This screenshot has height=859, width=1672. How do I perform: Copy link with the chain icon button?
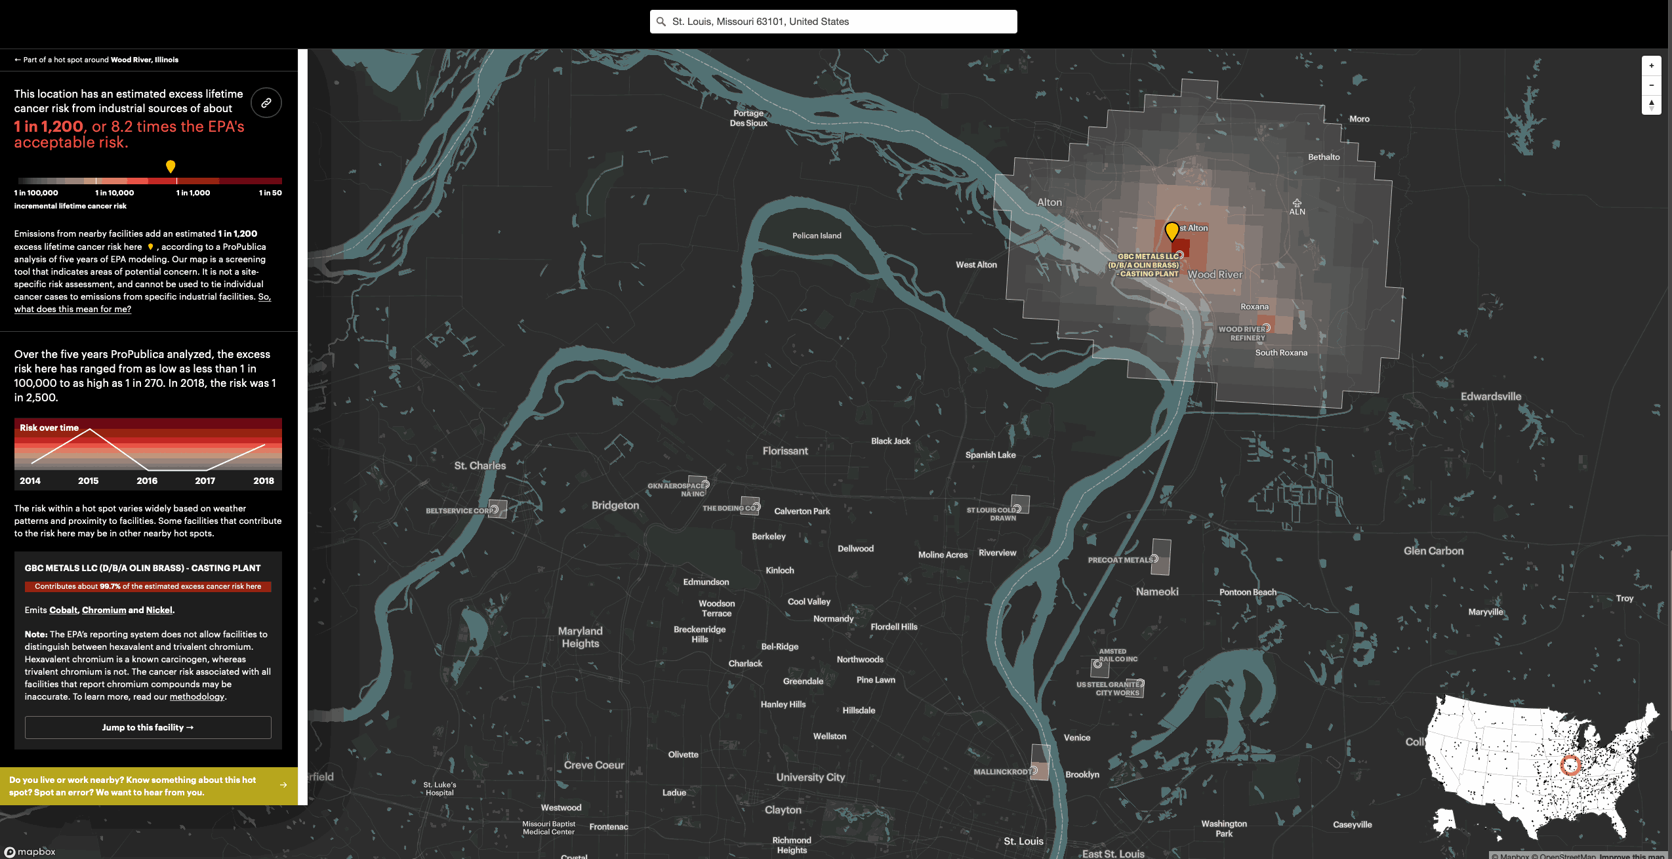266,103
